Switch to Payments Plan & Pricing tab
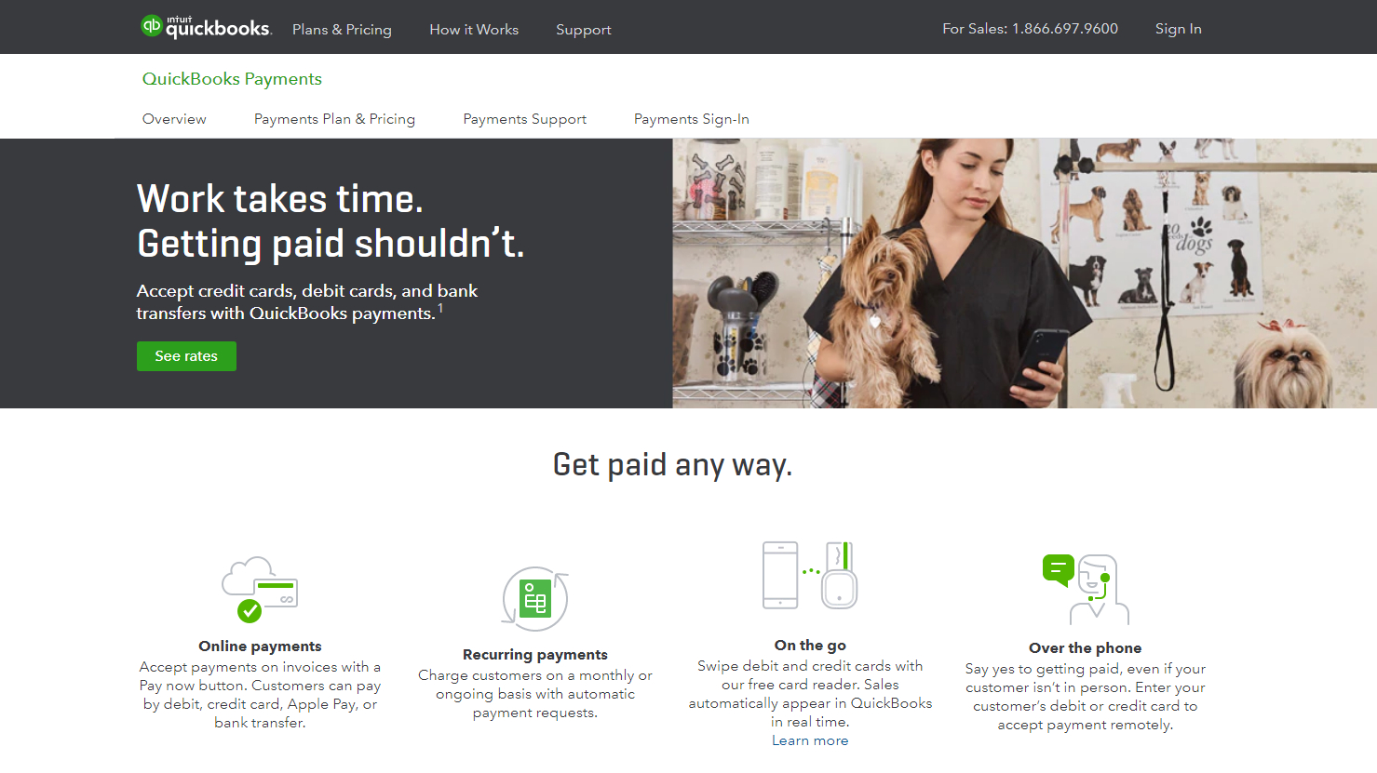This screenshot has width=1377, height=773. [x=334, y=119]
